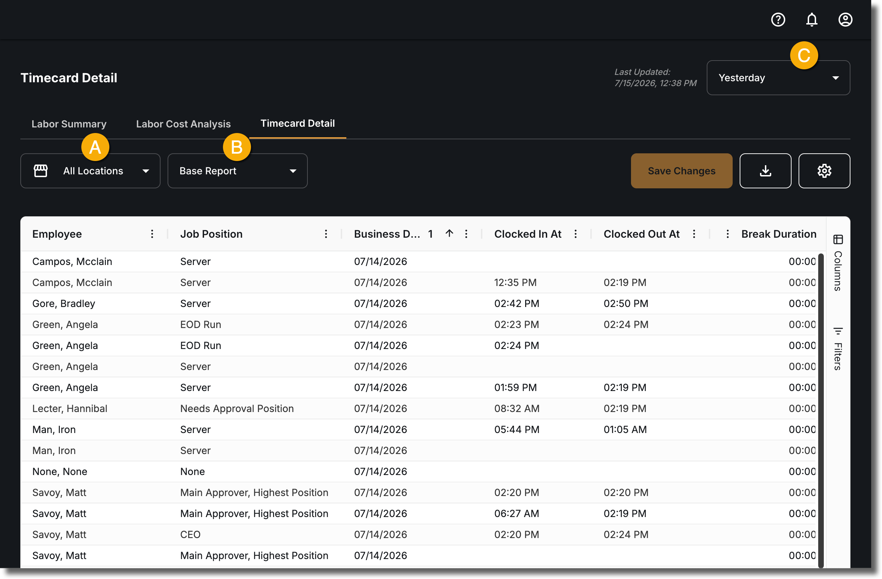
Task: Click the download report icon button
Action: [765, 171]
